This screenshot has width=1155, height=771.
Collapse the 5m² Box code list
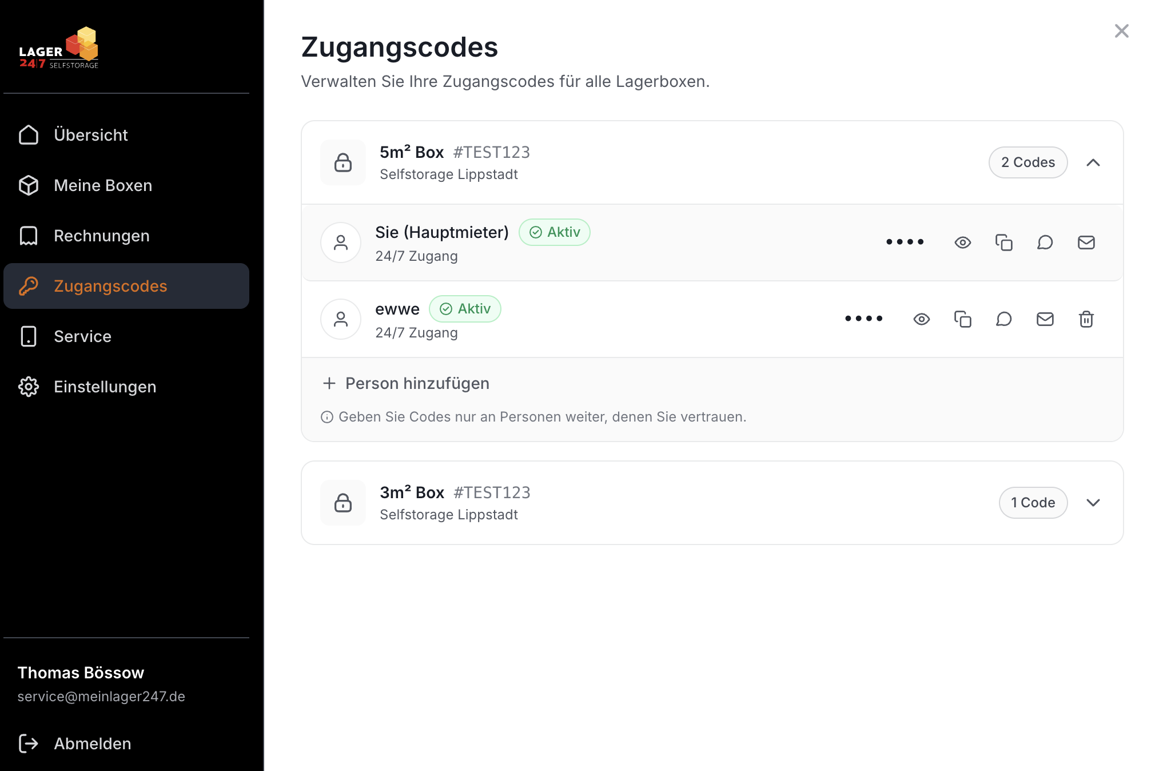coord(1093,162)
